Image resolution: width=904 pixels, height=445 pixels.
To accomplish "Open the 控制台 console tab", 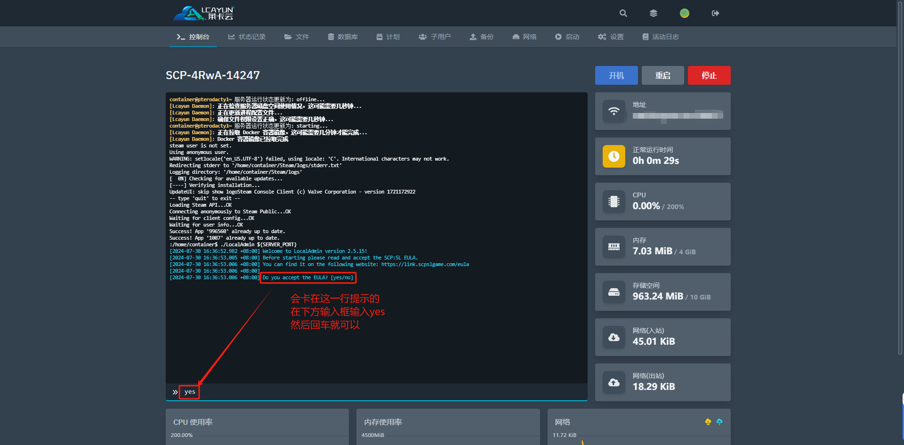I will pos(193,37).
